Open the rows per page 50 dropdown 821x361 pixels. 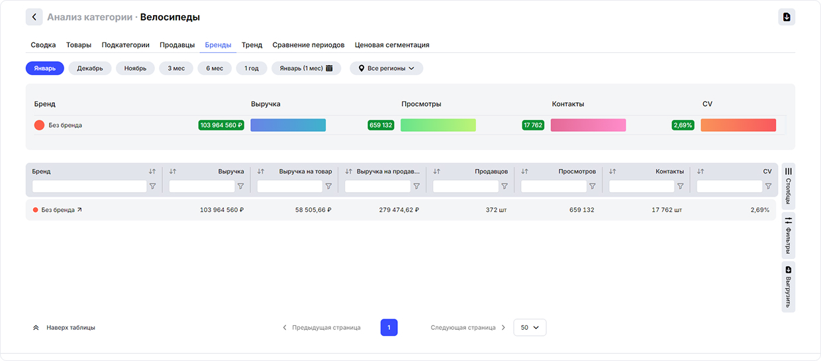[x=530, y=327]
